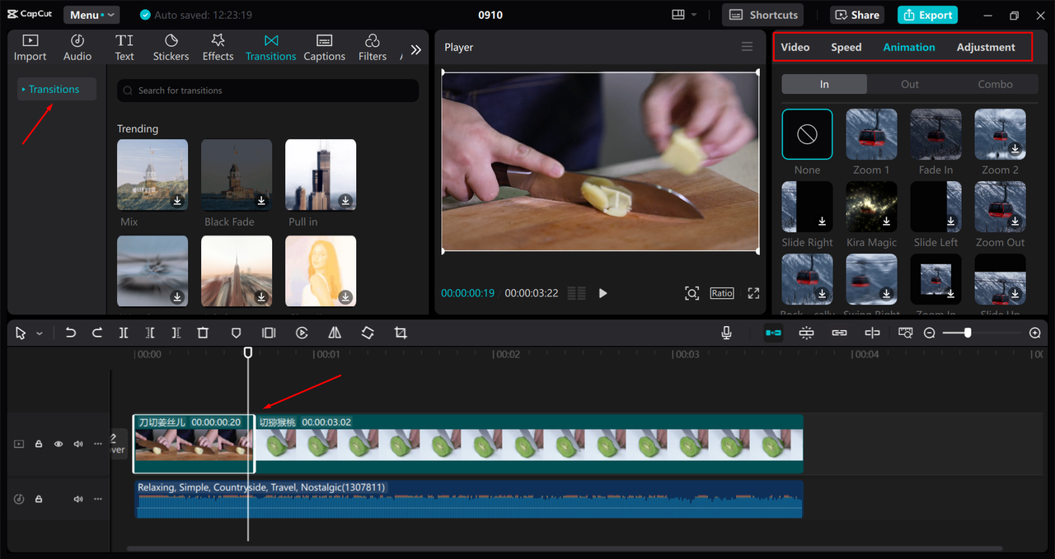Open the Player hamburger menu

pos(747,47)
